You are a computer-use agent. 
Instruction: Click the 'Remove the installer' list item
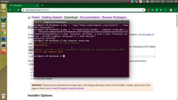coord(43,79)
